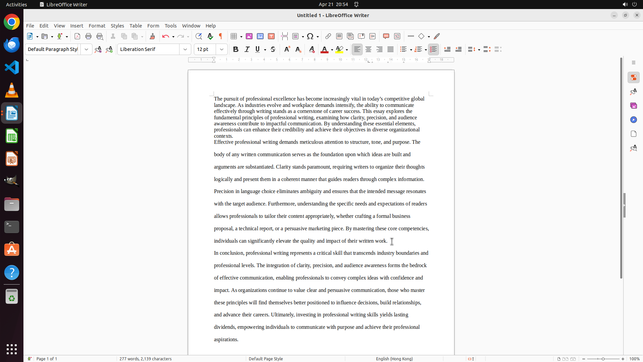
Task: Open the Tools menu
Action: coord(170,26)
